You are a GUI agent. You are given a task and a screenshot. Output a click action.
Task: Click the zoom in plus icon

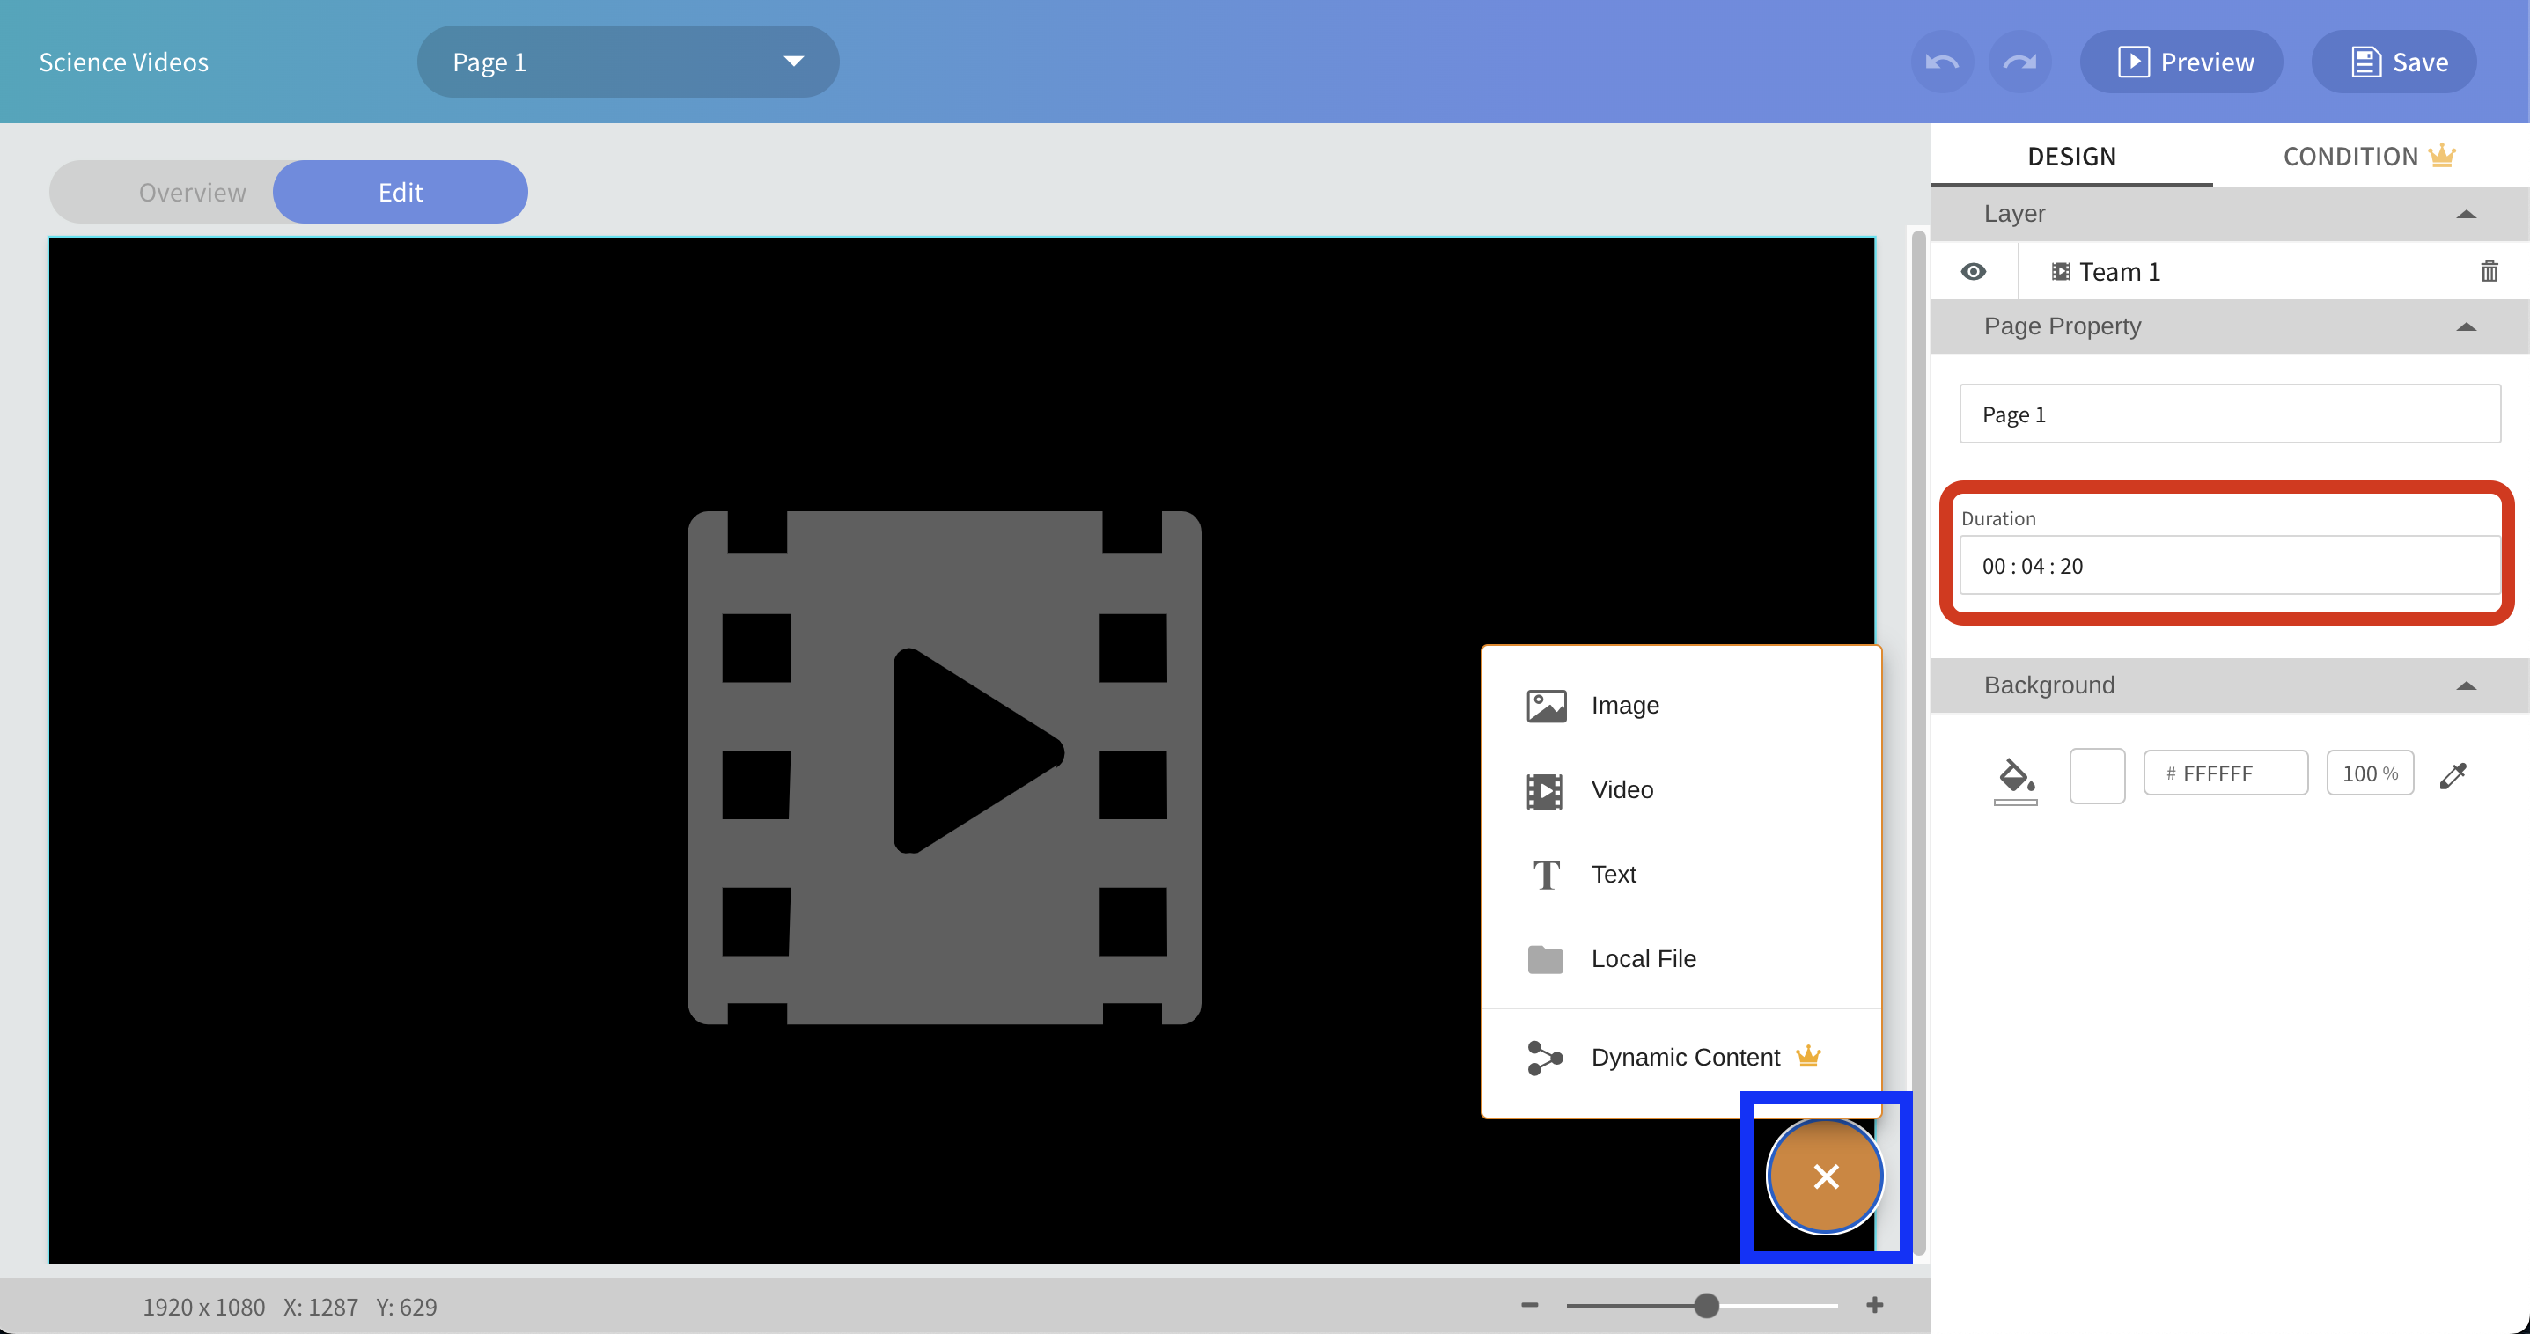(1874, 1305)
